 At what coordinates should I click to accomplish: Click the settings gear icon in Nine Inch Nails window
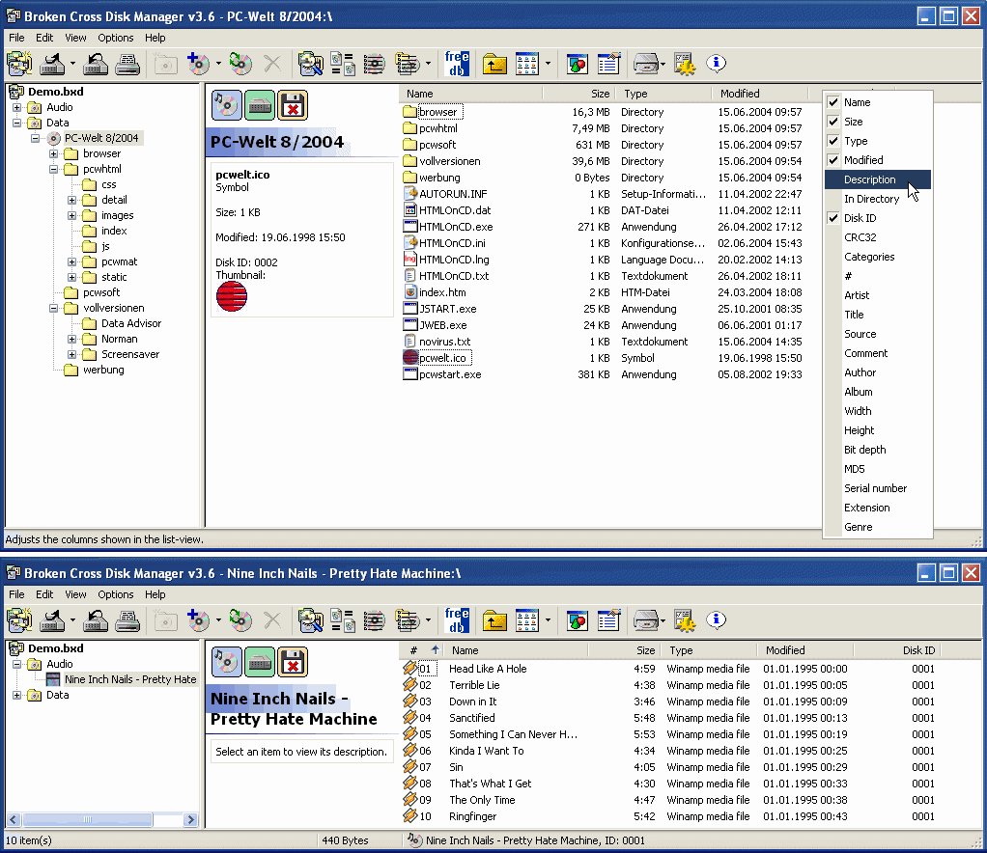(684, 620)
